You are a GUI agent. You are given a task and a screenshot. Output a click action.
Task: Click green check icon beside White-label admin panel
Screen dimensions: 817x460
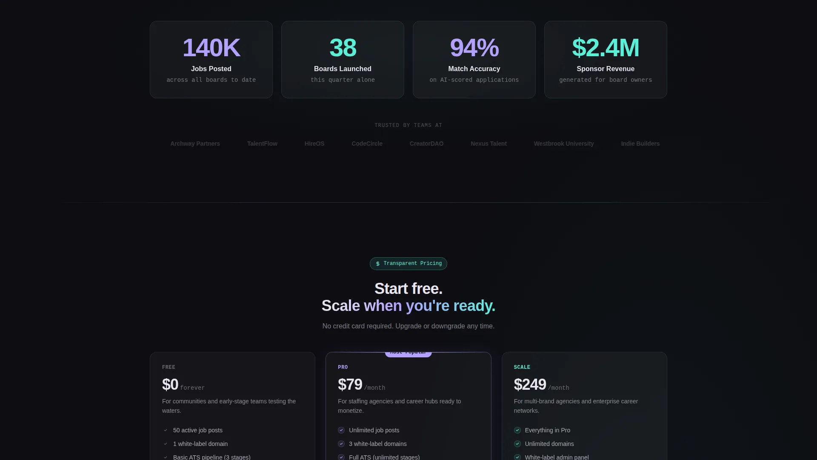[x=517, y=457]
